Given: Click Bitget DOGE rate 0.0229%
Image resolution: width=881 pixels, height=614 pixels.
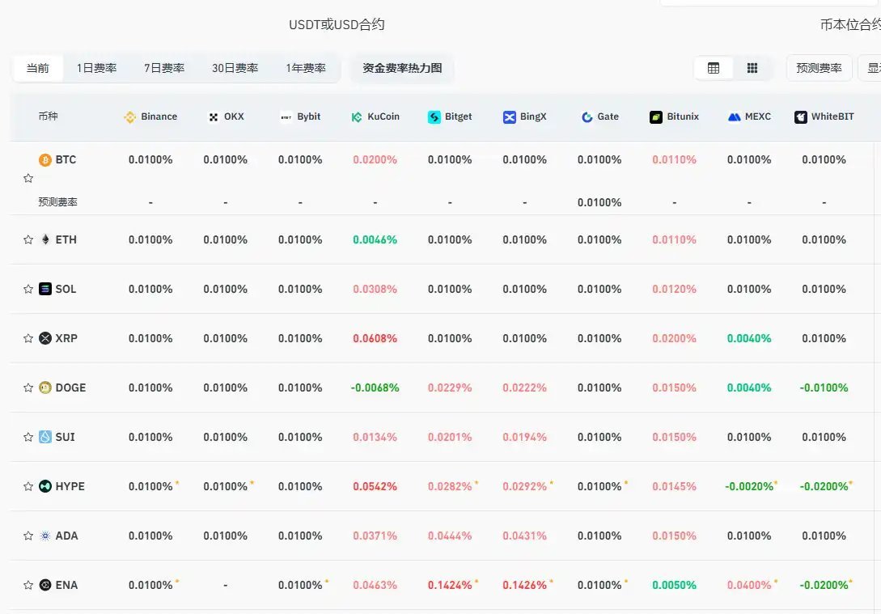Looking at the screenshot, I should click(x=450, y=387).
